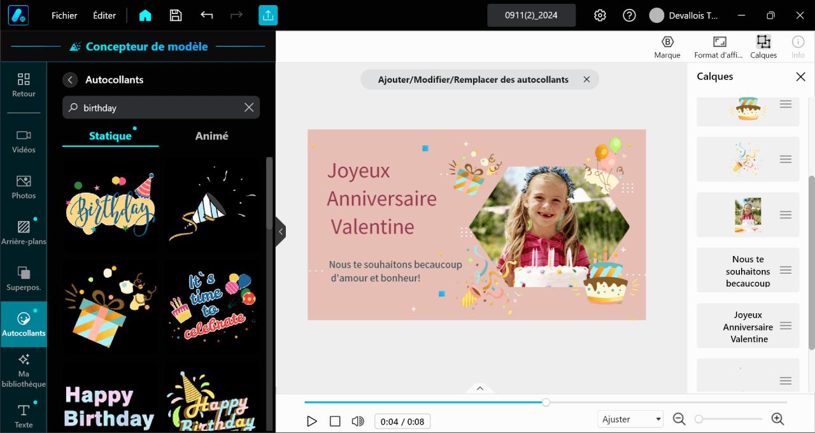This screenshot has width=815, height=433.
Task: Close the Ajouter/Modifier/Remplacer banner
Action: (586, 79)
